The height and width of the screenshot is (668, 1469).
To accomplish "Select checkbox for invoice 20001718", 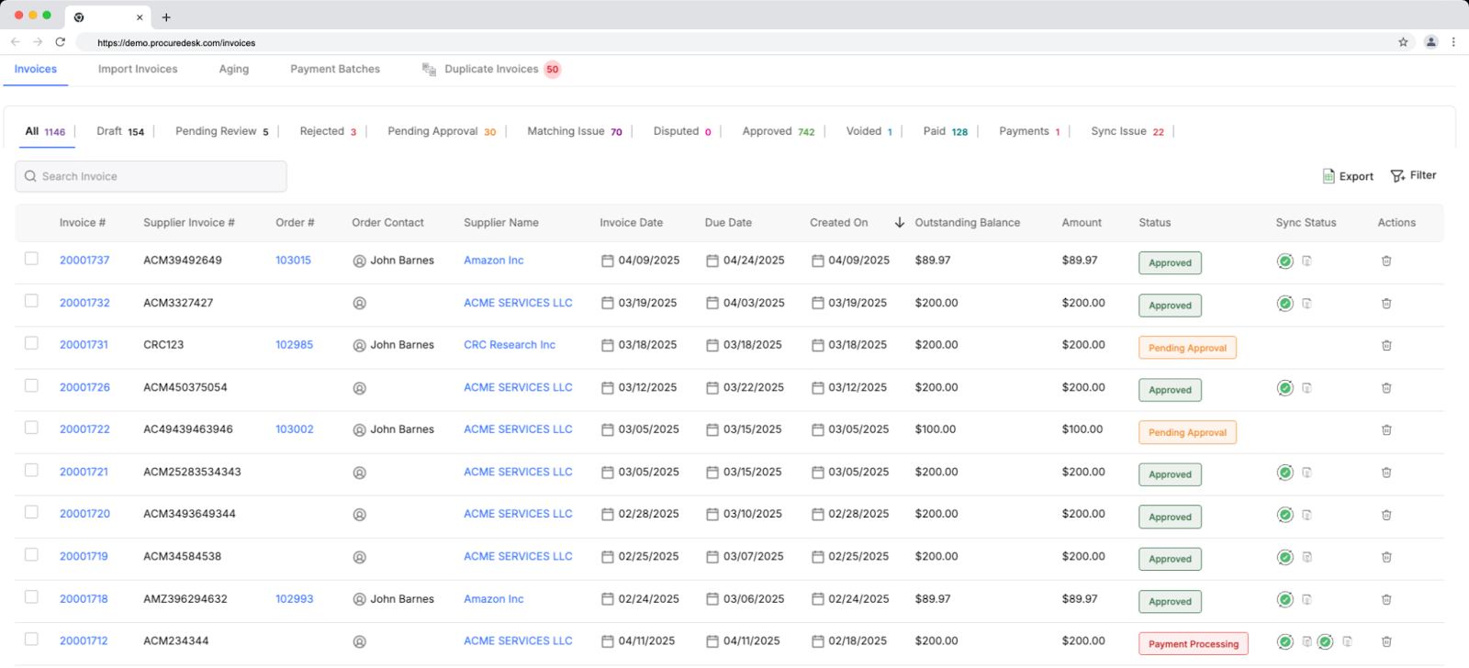I will (x=31, y=596).
